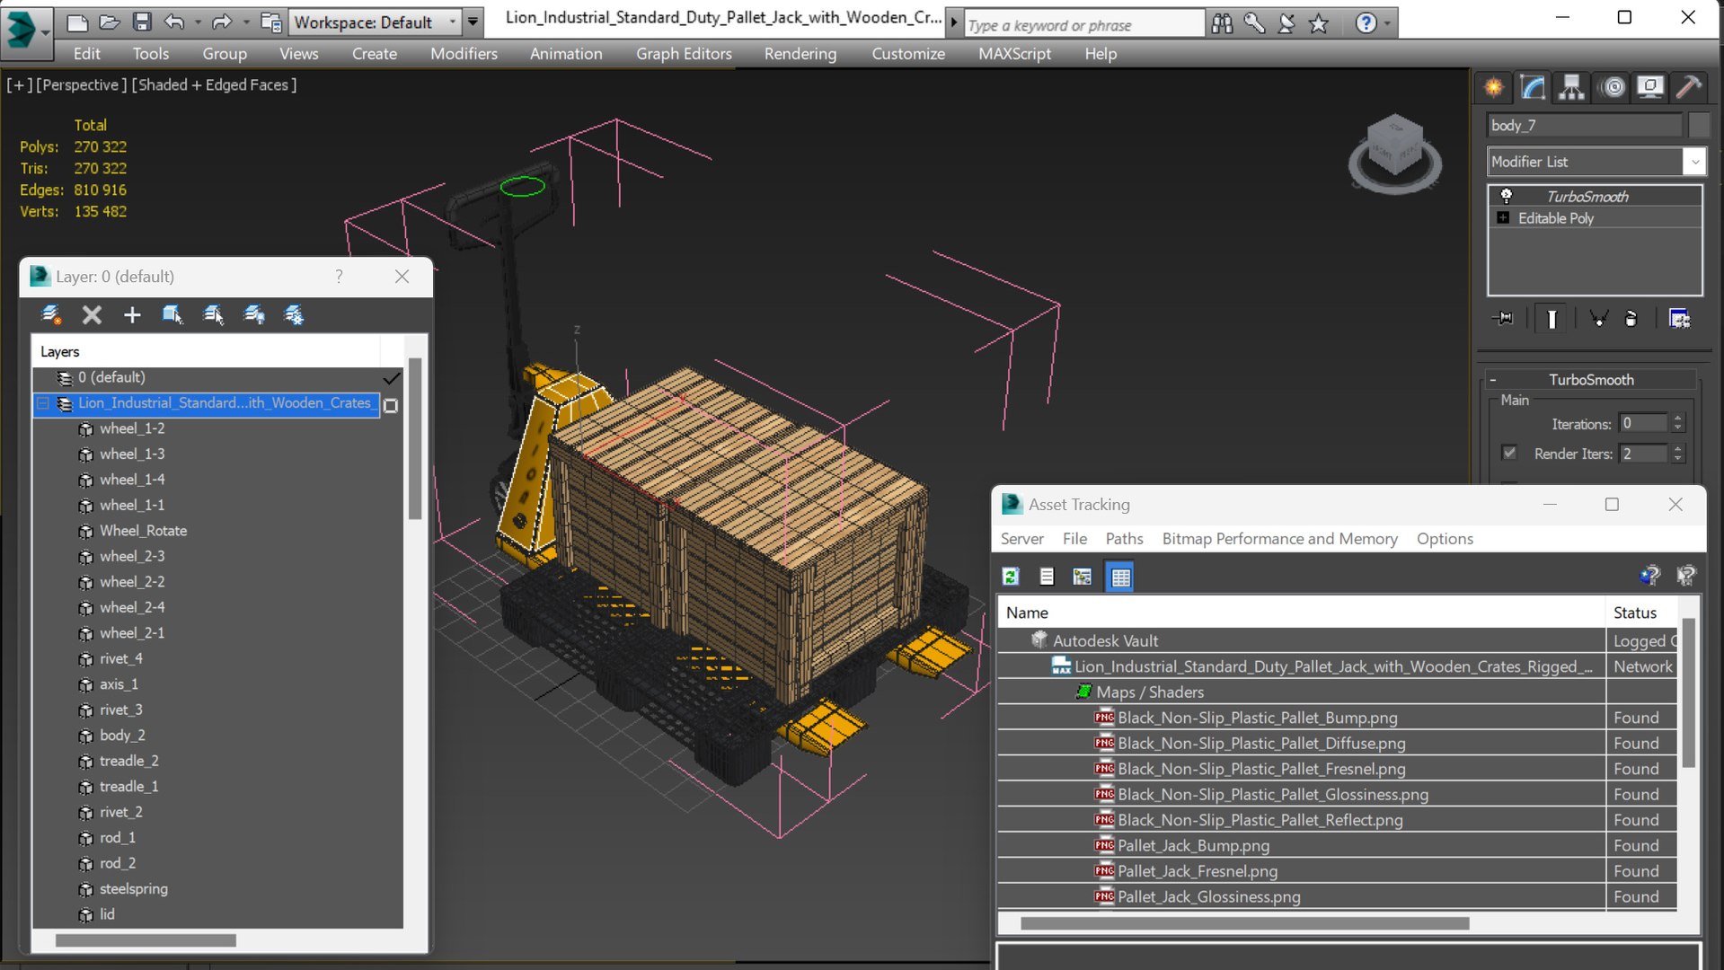Create a new scene with New icon

click(x=77, y=22)
